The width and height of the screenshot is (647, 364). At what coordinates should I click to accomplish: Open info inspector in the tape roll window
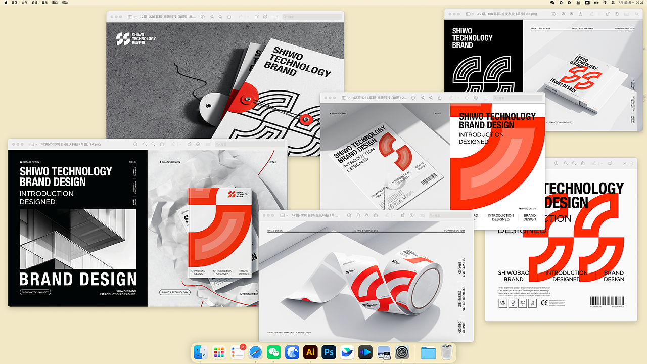(349, 216)
